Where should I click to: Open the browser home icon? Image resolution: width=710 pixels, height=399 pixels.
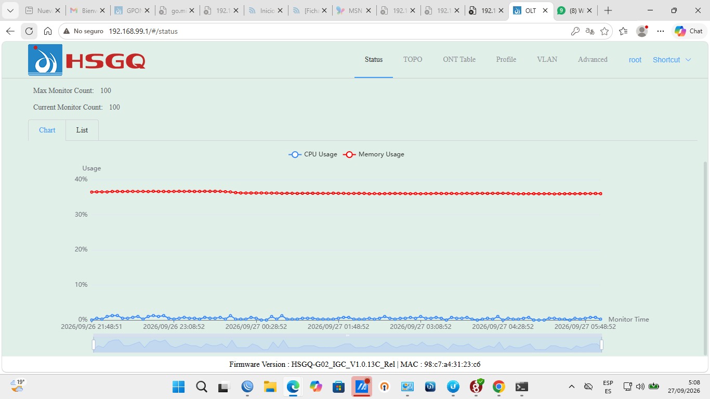click(x=48, y=31)
